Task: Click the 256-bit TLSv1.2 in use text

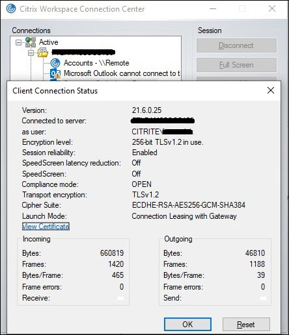Action: [x=168, y=142]
